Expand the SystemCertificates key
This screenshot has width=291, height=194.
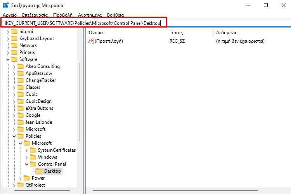(26, 151)
